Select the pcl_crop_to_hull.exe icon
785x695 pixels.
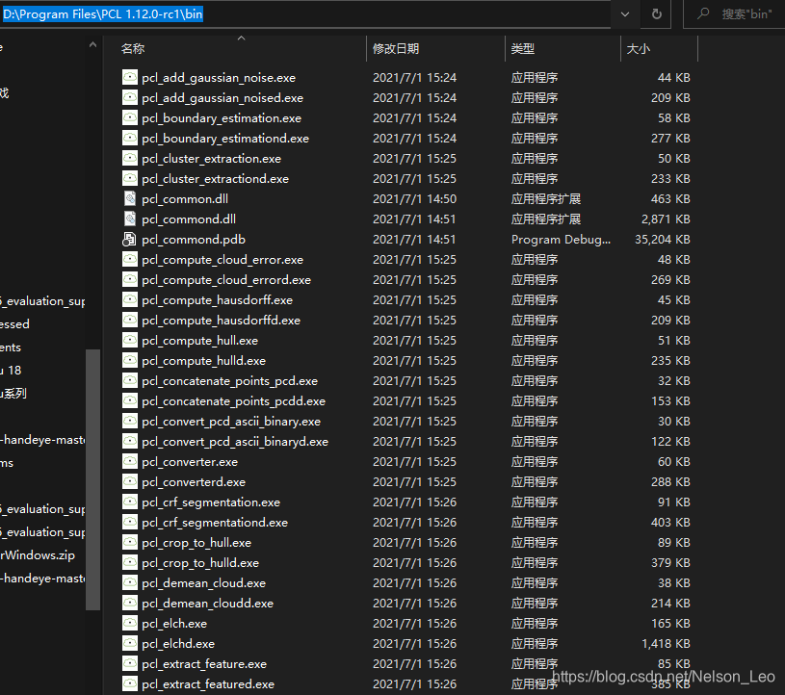[130, 543]
